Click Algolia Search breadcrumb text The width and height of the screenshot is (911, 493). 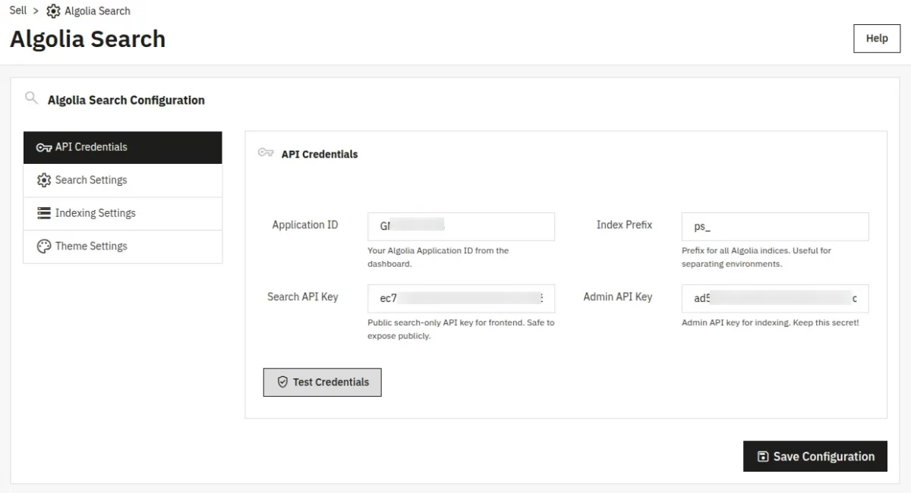click(x=97, y=11)
